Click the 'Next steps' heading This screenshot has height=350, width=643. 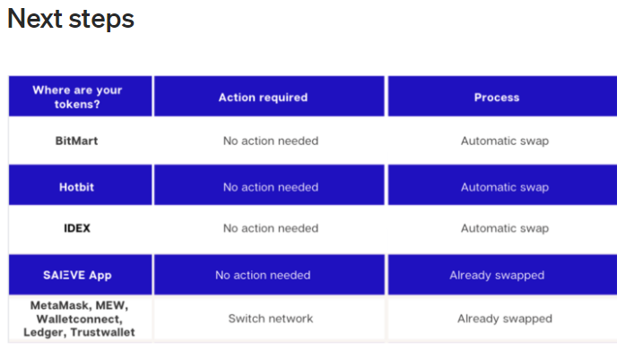(x=71, y=19)
